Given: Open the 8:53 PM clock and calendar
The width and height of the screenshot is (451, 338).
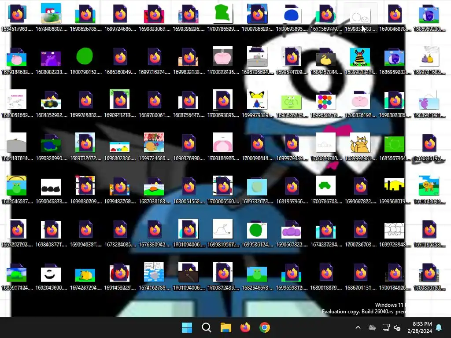Looking at the screenshot, I should tap(420, 327).
